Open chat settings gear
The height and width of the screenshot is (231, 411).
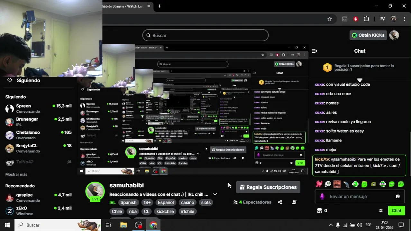tap(381, 211)
